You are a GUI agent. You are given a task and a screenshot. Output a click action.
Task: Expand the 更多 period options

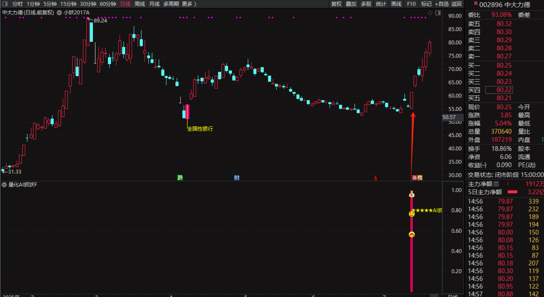(x=189, y=4)
